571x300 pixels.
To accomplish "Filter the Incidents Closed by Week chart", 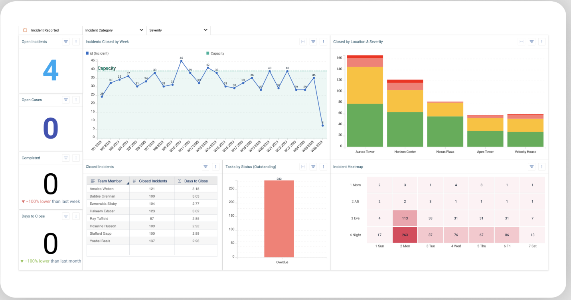I will click(313, 41).
